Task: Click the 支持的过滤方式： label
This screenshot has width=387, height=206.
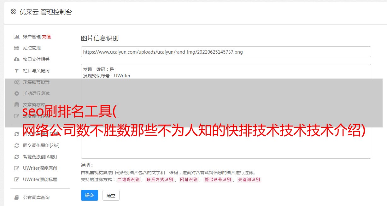Action: (x=98, y=180)
